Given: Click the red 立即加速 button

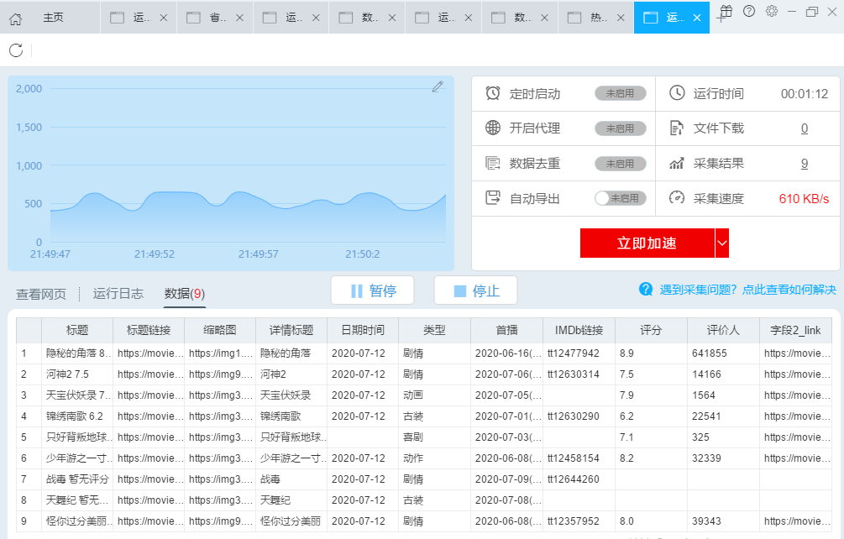Looking at the screenshot, I should click(647, 243).
